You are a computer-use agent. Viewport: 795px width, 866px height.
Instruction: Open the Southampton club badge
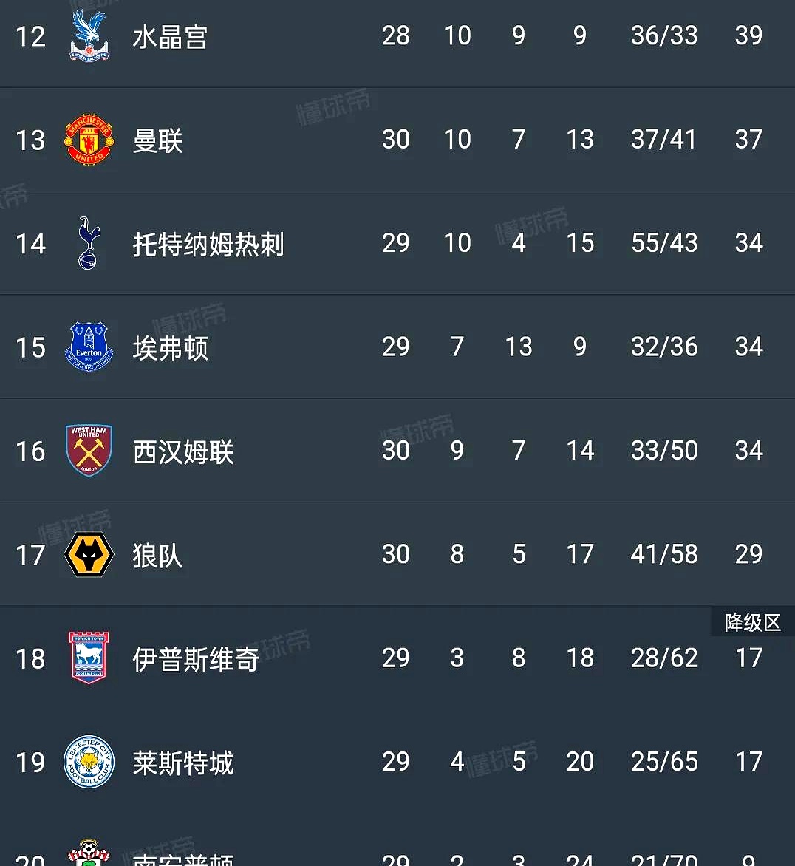pos(89,856)
